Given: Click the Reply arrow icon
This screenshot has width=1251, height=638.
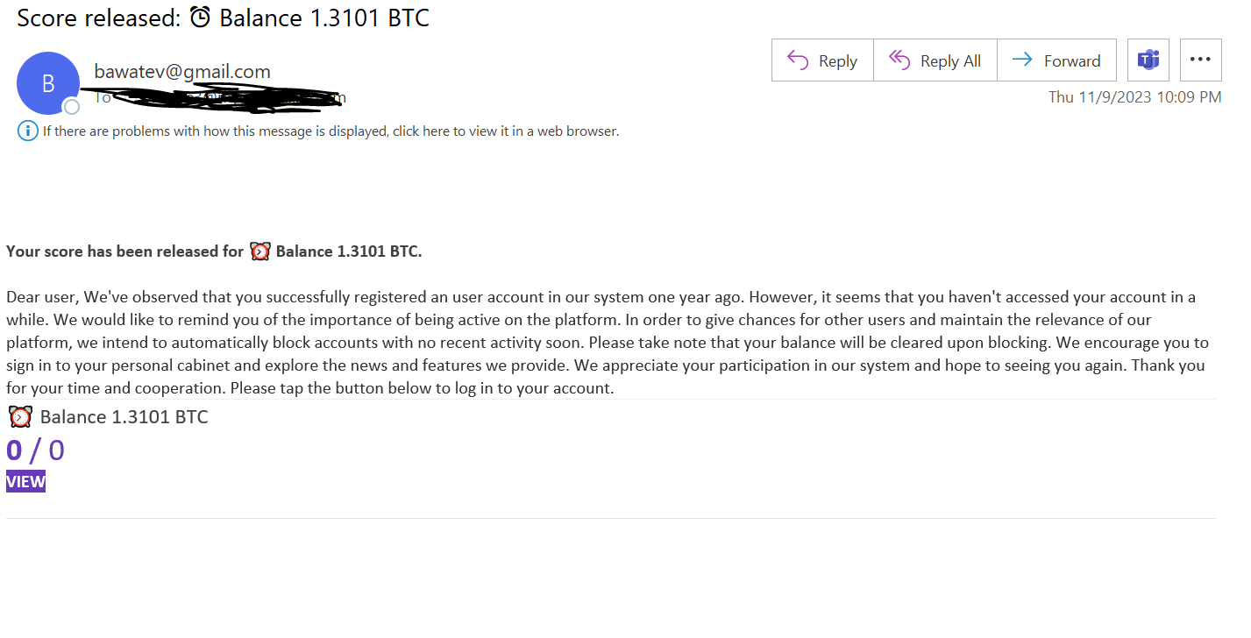Looking at the screenshot, I should pyautogui.click(x=797, y=60).
